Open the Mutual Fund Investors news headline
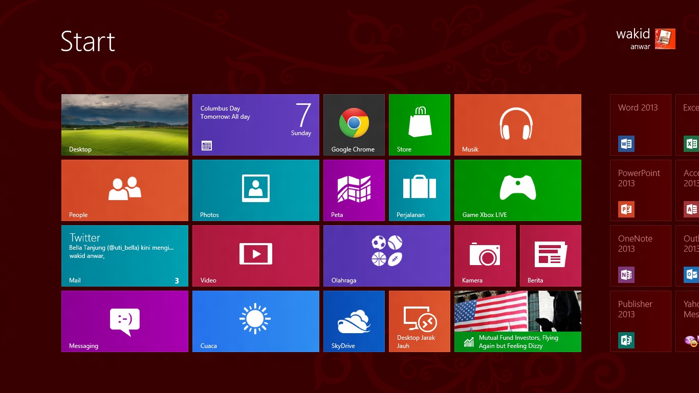Image resolution: width=699 pixels, height=393 pixels. click(x=517, y=321)
